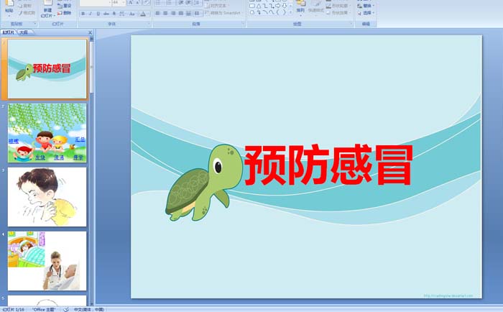Close the slide thumbnails pane
This screenshot has height=312, width=503.
[x=90, y=32]
